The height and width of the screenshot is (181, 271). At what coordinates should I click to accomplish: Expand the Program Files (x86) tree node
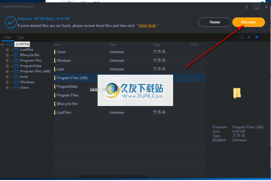coord(7,71)
